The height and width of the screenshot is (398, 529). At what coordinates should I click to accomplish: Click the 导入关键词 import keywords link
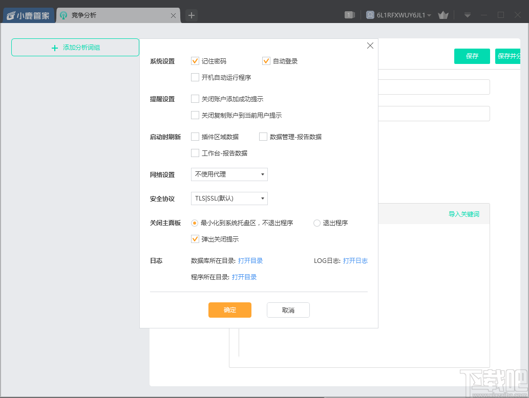click(x=464, y=213)
